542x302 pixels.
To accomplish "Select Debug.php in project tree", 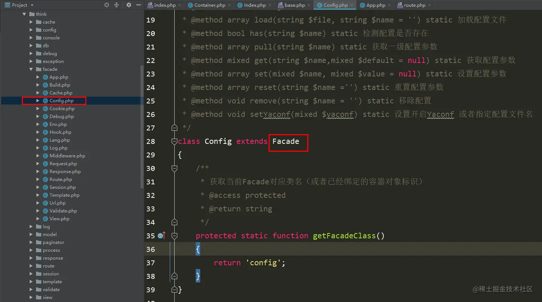I will pos(62,117).
